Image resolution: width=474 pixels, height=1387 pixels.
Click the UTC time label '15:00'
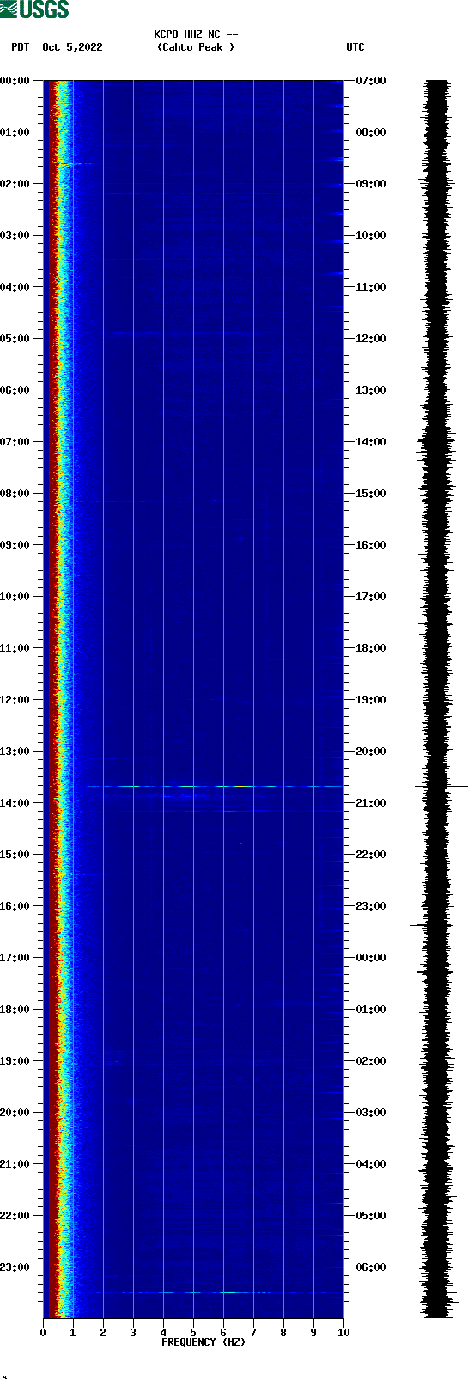click(371, 494)
